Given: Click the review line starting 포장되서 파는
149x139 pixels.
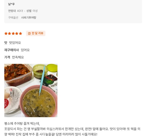Looking at the screenshot, I should pos(72,129).
